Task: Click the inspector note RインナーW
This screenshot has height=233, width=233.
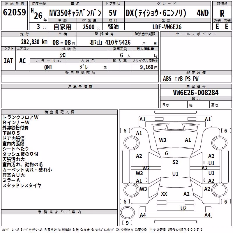Action: (16, 122)
